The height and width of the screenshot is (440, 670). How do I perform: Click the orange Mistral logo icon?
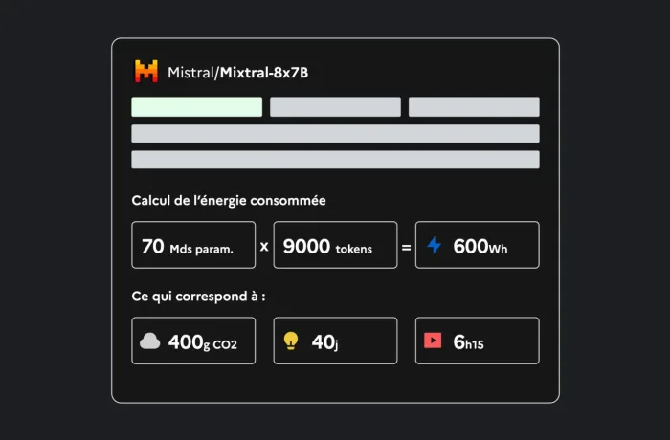click(x=146, y=71)
